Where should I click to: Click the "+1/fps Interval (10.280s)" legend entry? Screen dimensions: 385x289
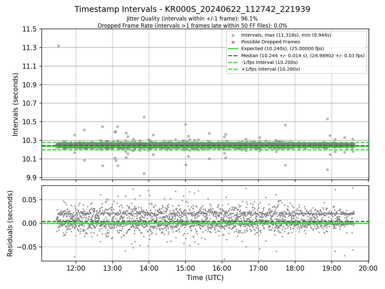(x=270, y=69)
